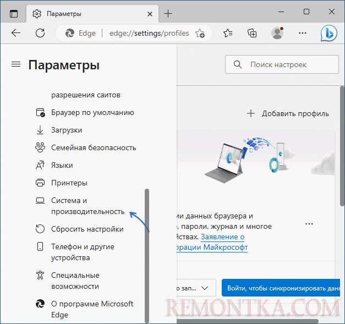This screenshot has height=324, width=345.
Task: Click Войти, чтобы синхронизировать данные
Action: click(281, 288)
